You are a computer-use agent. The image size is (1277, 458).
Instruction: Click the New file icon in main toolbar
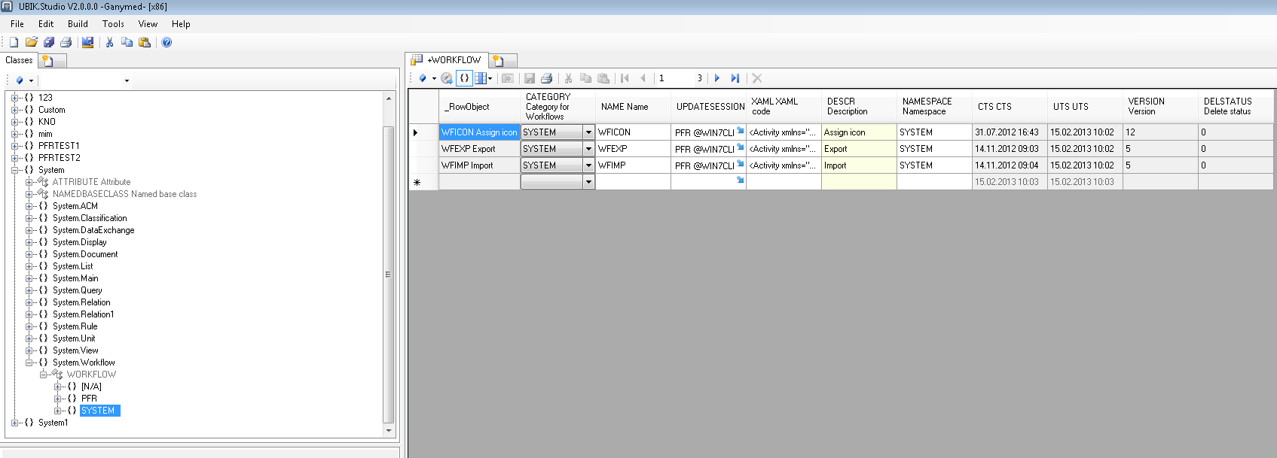(14, 43)
